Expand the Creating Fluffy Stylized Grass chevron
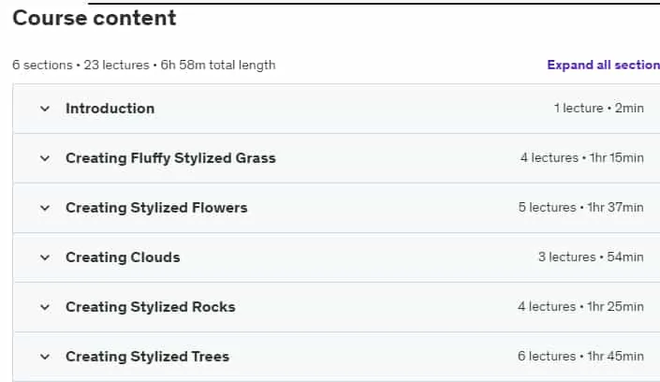660x382 pixels. (x=45, y=158)
